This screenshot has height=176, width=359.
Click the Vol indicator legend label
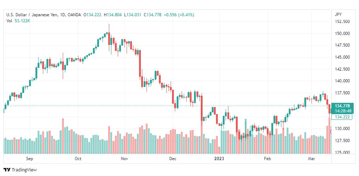coord(9,21)
